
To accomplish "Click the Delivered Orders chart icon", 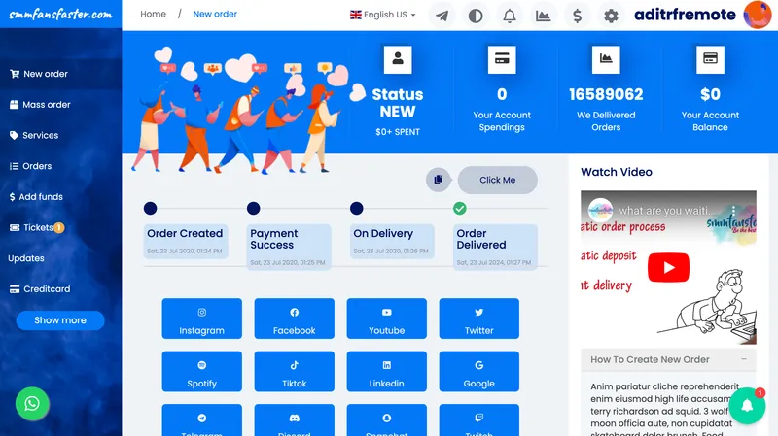I will pos(606,59).
